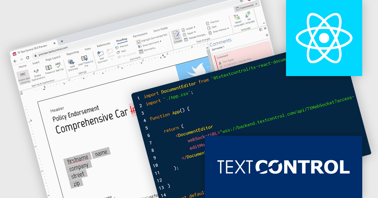Enable Hyphenations
The width and height of the screenshot is (378, 198).
[x=37, y=73]
